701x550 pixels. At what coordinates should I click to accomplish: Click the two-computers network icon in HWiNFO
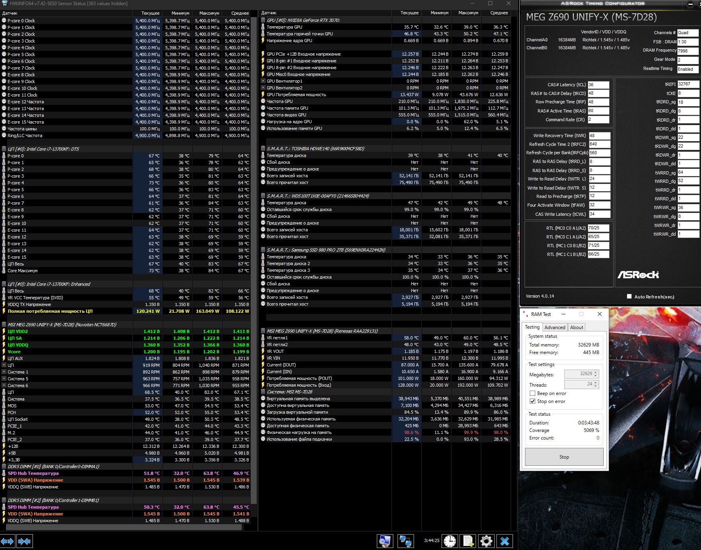point(405,541)
